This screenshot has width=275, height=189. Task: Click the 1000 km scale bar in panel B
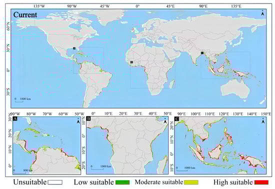tap(101, 167)
